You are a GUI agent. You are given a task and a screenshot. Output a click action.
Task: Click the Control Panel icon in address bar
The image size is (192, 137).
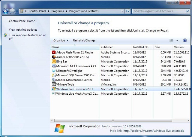pos(22,11)
